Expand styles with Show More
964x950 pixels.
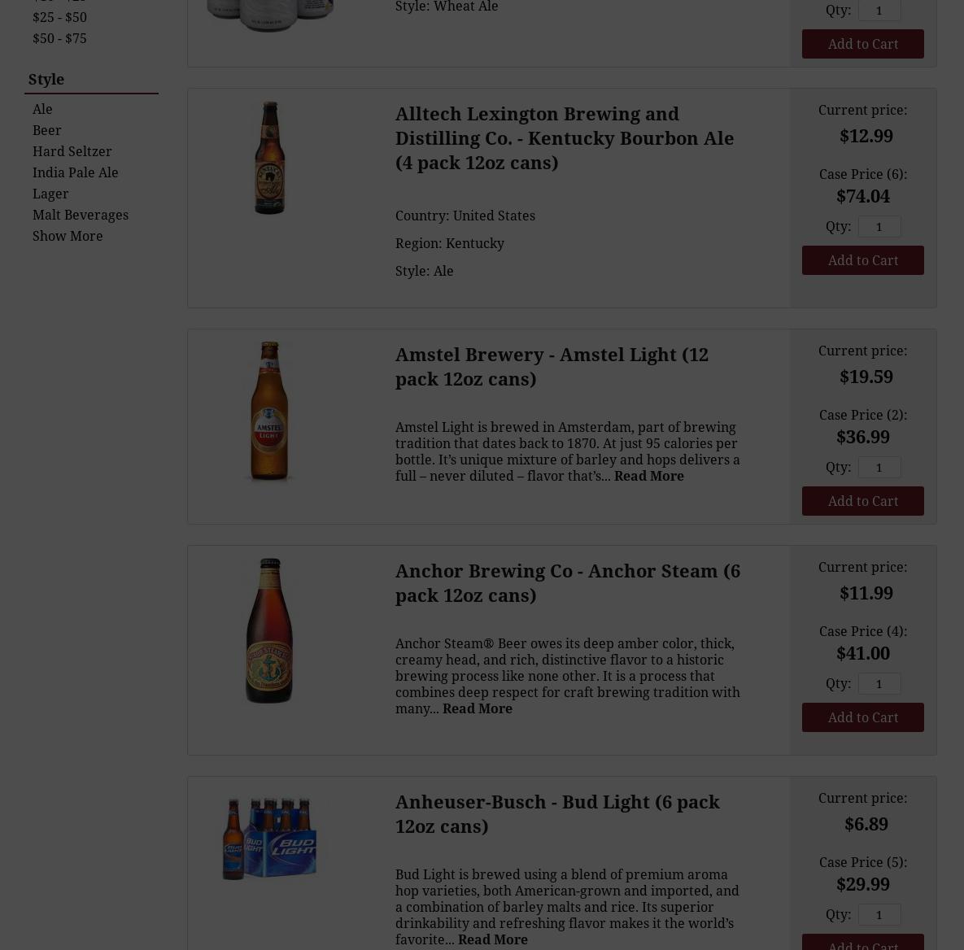pyautogui.click(x=68, y=236)
